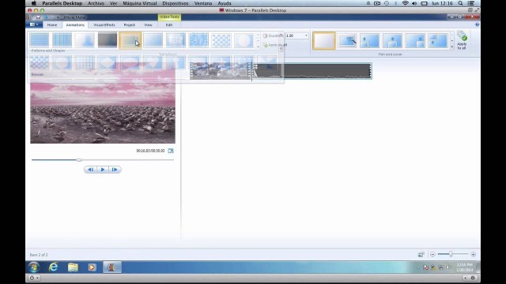Switch to the Home tab
Image resolution: width=506 pixels, height=284 pixels.
52,24
